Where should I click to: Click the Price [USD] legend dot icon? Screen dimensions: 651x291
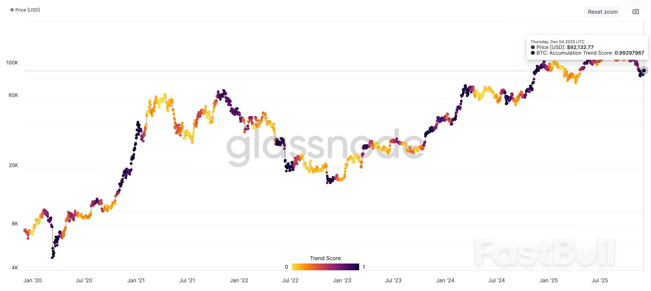[12, 10]
